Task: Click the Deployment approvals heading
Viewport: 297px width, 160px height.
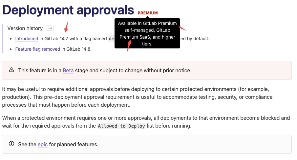Action: coord(68,10)
